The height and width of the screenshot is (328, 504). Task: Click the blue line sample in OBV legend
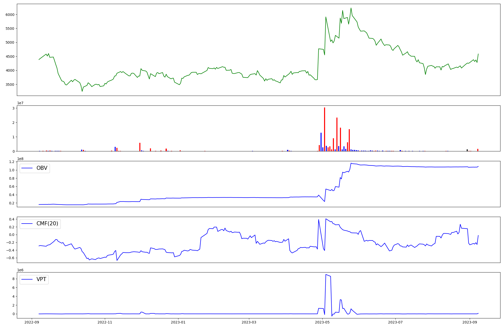click(27, 168)
